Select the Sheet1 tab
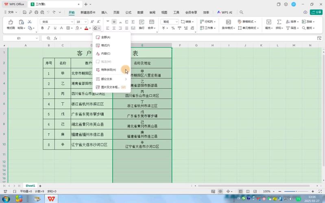Viewport: 325px width, 203px height. (30, 186)
